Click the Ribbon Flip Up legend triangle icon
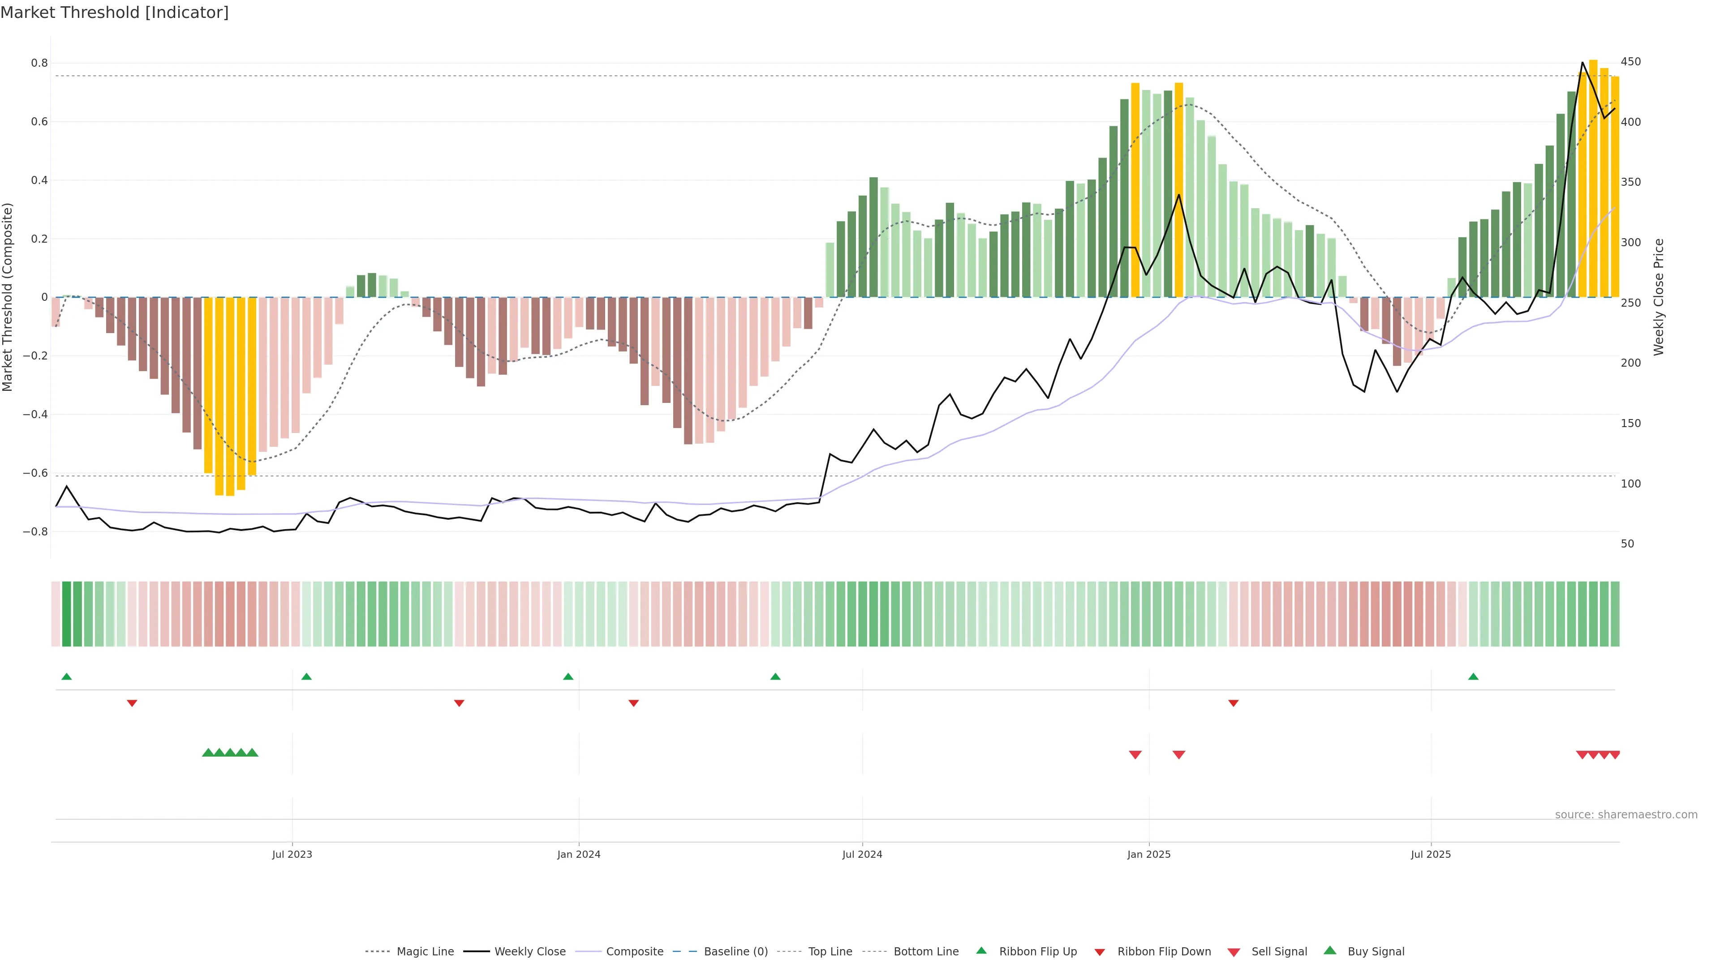Screen dimensions: 1720x967 [x=981, y=950]
